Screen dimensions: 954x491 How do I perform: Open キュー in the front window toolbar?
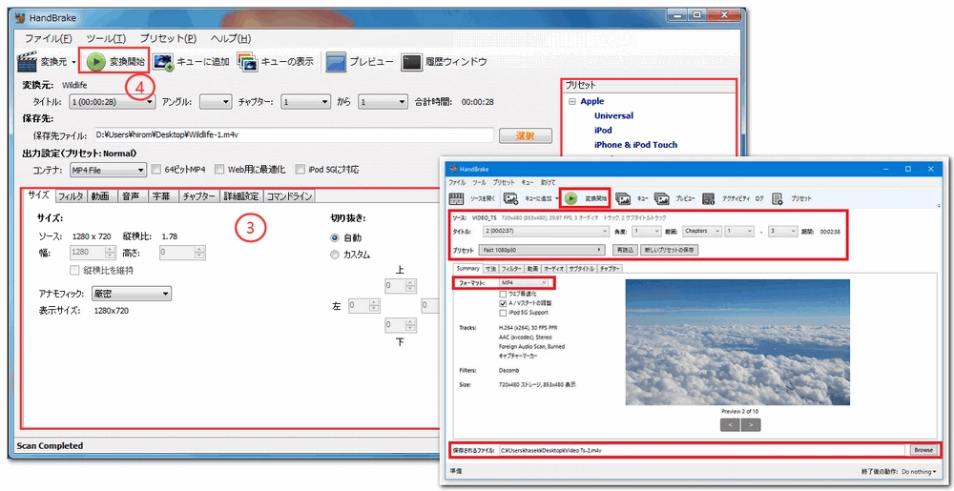coord(633,198)
